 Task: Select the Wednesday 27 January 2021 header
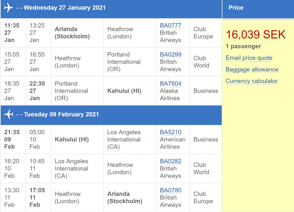pos(65,8)
